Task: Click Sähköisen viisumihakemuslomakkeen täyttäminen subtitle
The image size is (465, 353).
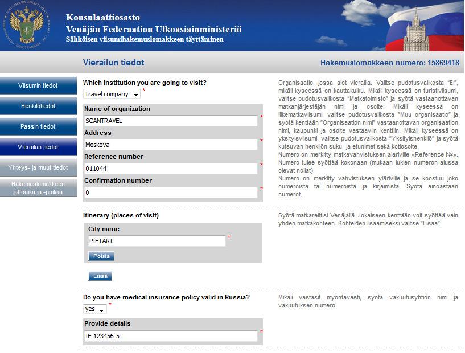Action: 145,39
